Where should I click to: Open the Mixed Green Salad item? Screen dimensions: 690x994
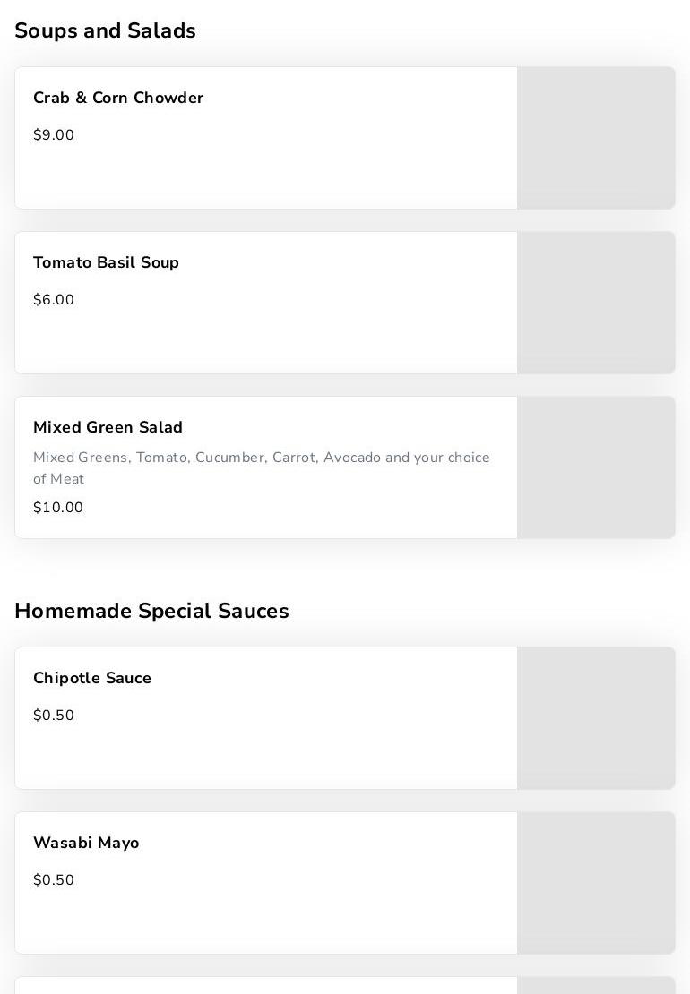108,427
